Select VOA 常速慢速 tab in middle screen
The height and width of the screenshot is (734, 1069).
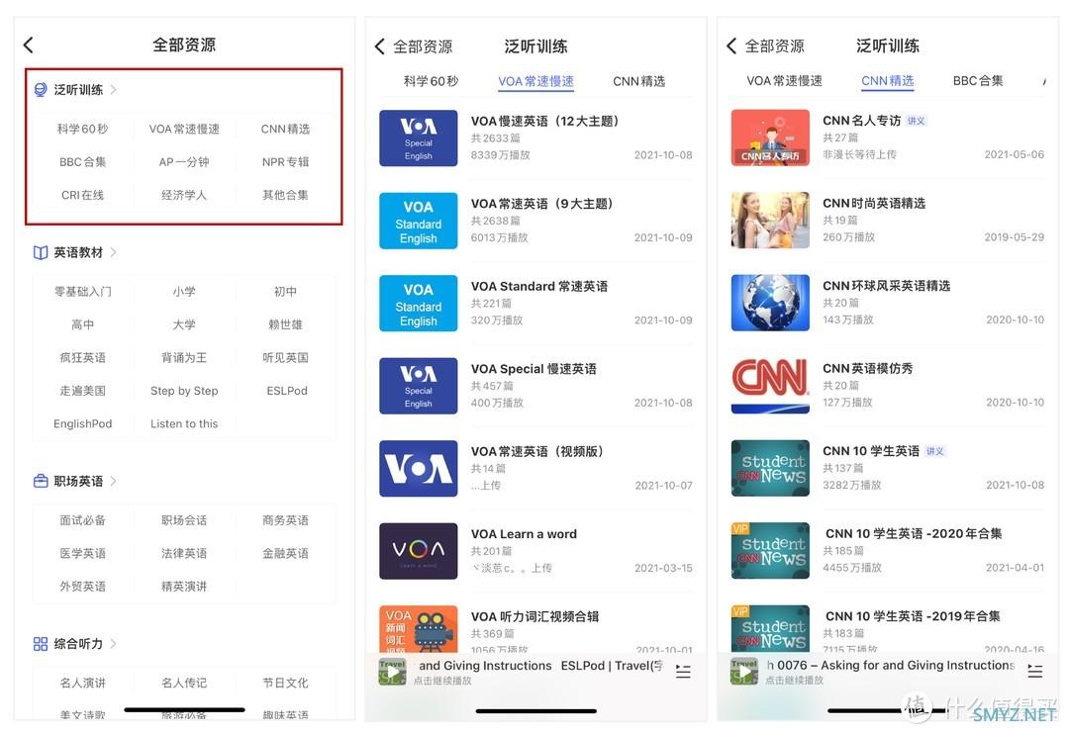point(535,82)
